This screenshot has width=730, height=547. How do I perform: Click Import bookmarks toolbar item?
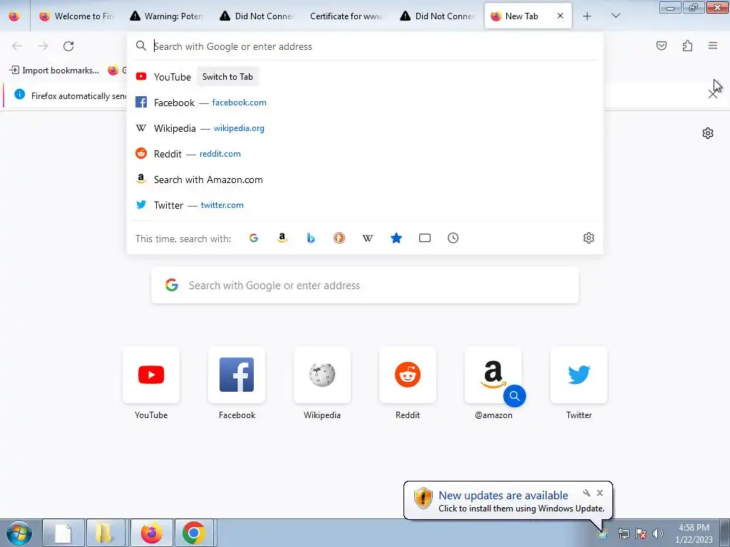[54, 71]
